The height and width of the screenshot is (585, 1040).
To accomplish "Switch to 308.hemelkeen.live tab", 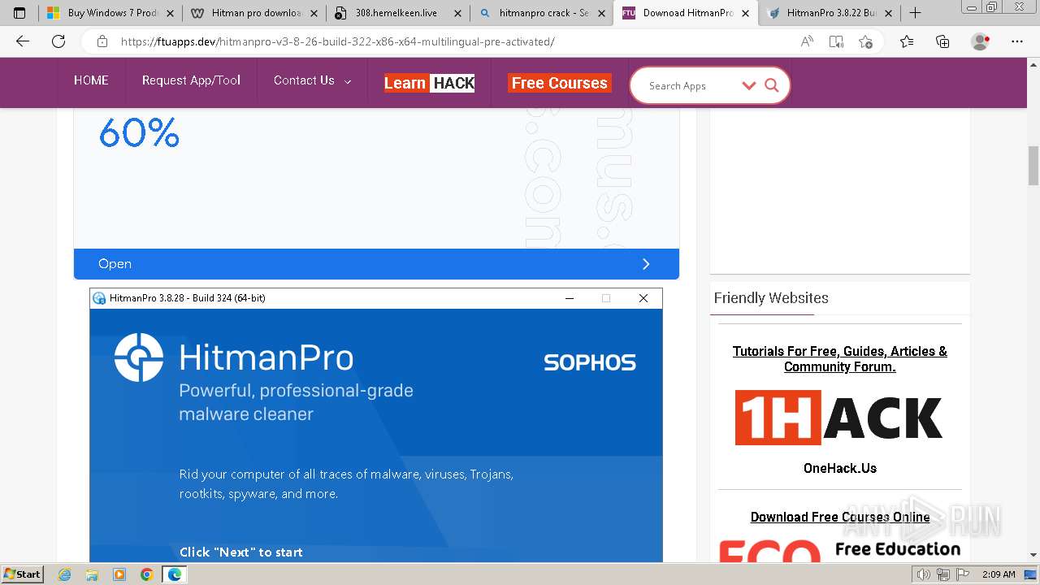I will pos(397,13).
